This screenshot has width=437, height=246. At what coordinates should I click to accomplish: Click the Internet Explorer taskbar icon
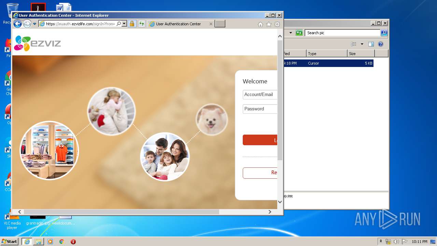pyautogui.click(x=27, y=242)
